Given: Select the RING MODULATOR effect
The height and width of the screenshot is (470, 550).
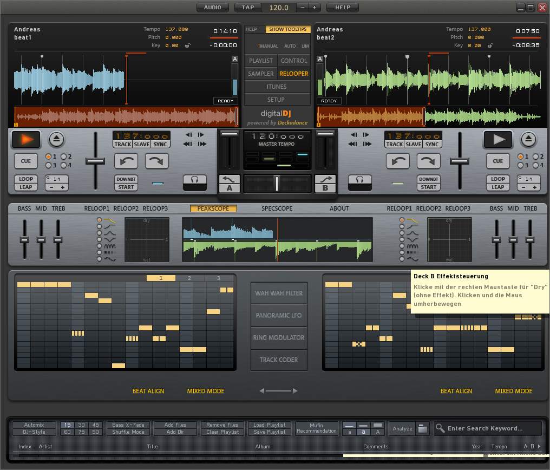Looking at the screenshot, I should tap(279, 337).
